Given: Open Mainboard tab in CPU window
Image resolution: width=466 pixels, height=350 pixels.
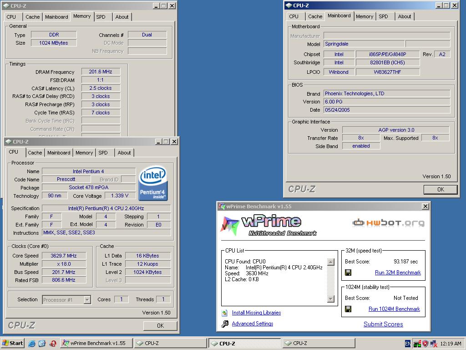Looking at the screenshot, I should tap(59, 153).
